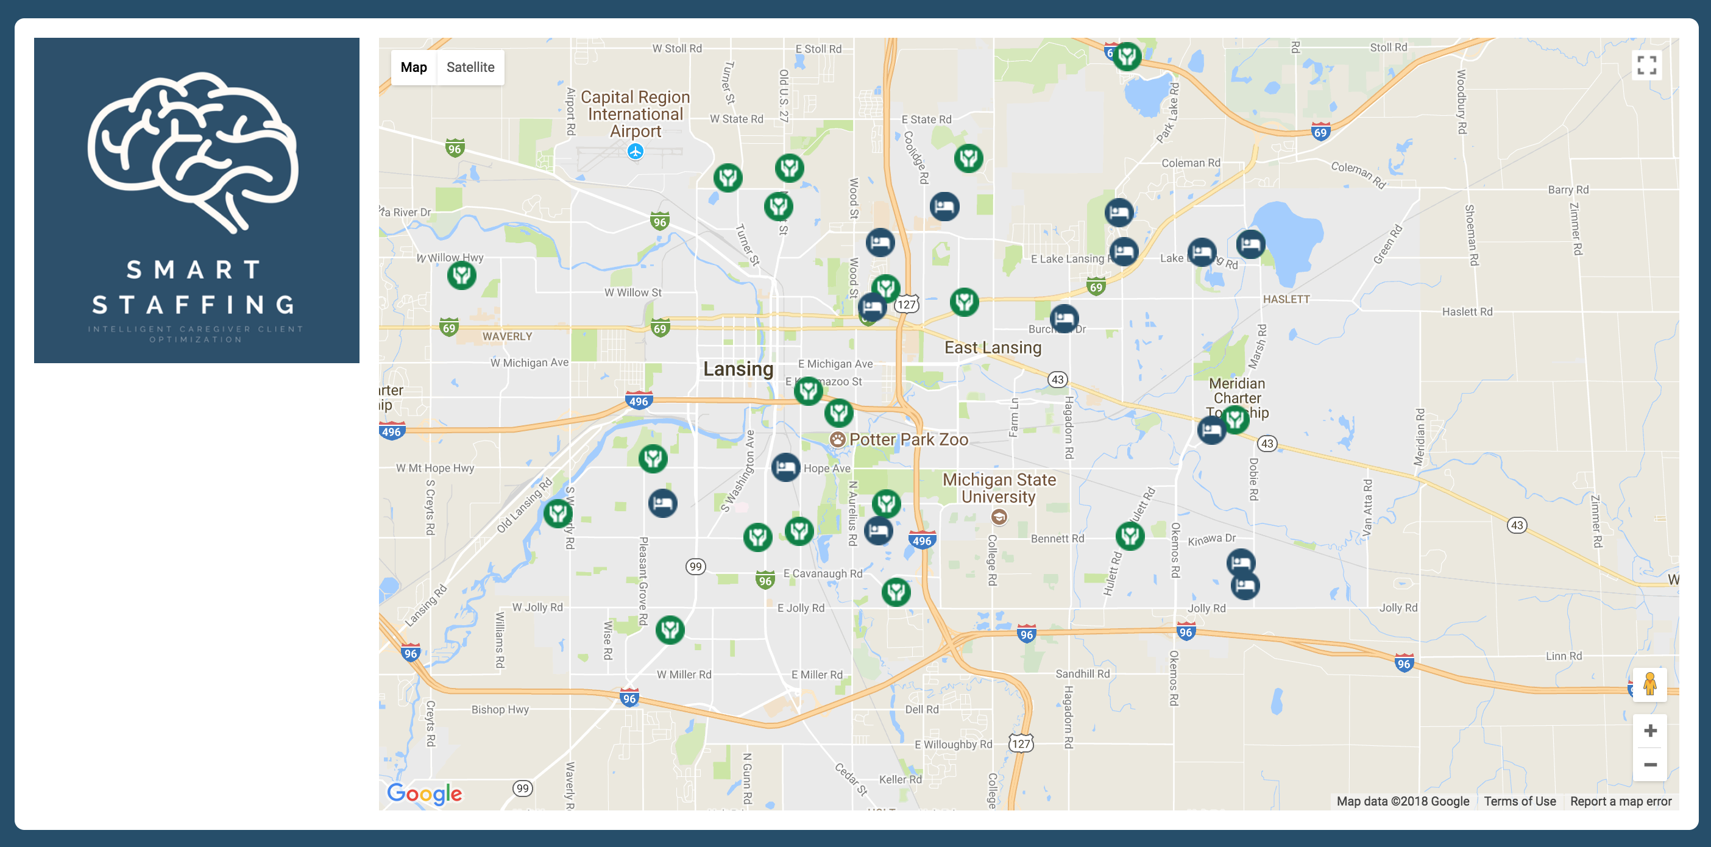Click green marker near Bennett Rd and Hulett Rd
1711x847 pixels.
click(x=1130, y=536)
